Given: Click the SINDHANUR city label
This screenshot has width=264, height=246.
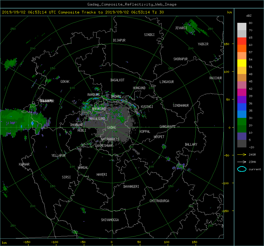Looking at the screenshot, I should click(181, 106).
